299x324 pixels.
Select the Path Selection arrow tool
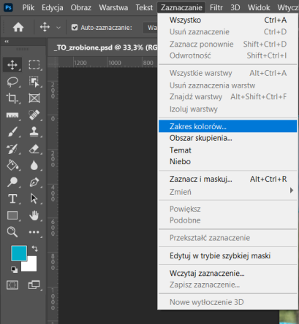pyautogui.click(x=34, y=198)
